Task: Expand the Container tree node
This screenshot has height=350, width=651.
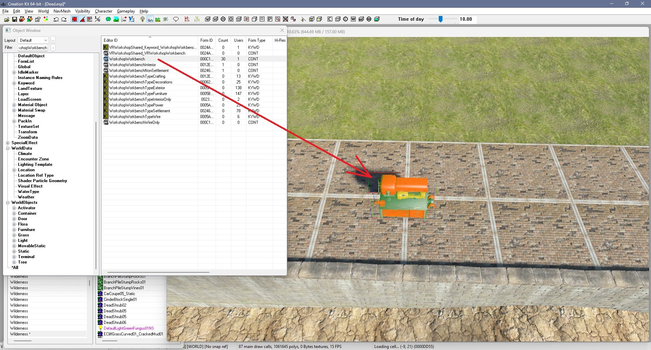Action: [x=14, y=213]
